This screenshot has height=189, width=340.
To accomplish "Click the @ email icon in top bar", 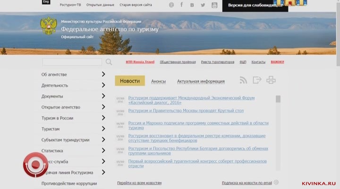I will click(171, 5).
